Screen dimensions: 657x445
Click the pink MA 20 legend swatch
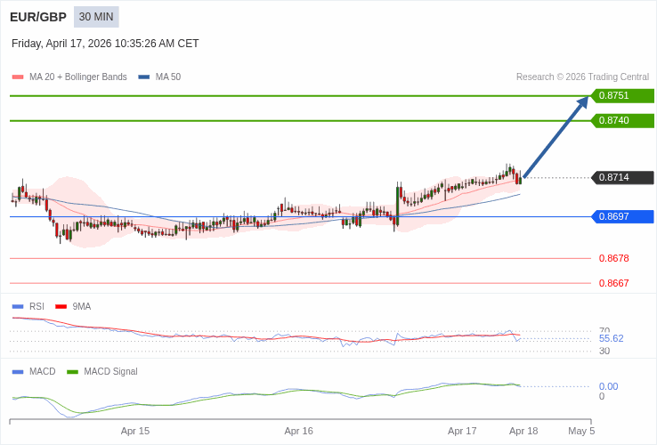pos(18,77)
